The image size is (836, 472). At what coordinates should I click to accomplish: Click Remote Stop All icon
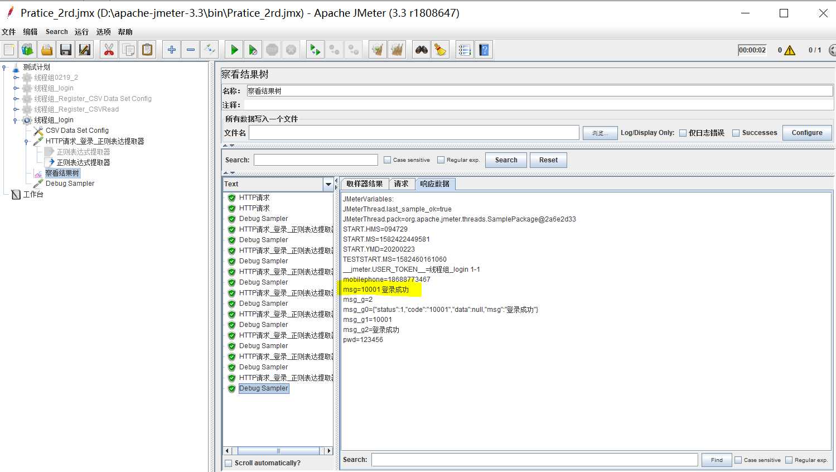335,50
